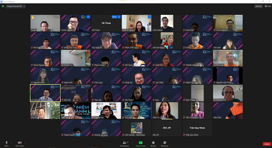Click the Participants icon in the toolbar
The height and width of the screenshot is (148, 272).
[x=125, y=143]
